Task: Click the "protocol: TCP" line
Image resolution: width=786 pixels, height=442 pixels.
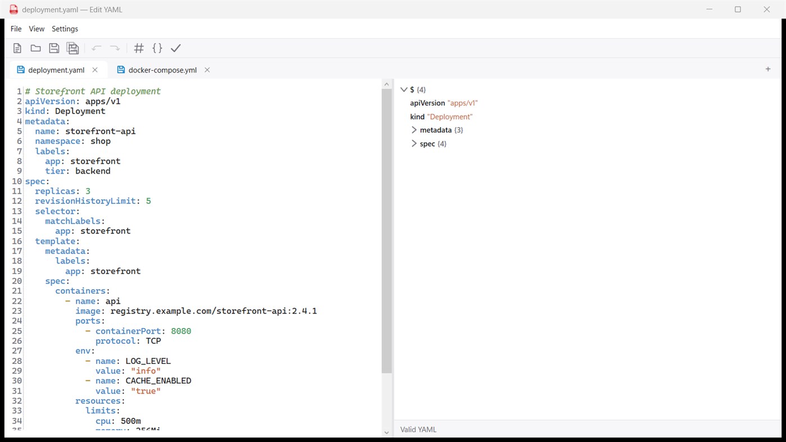Action: [128, 341]
